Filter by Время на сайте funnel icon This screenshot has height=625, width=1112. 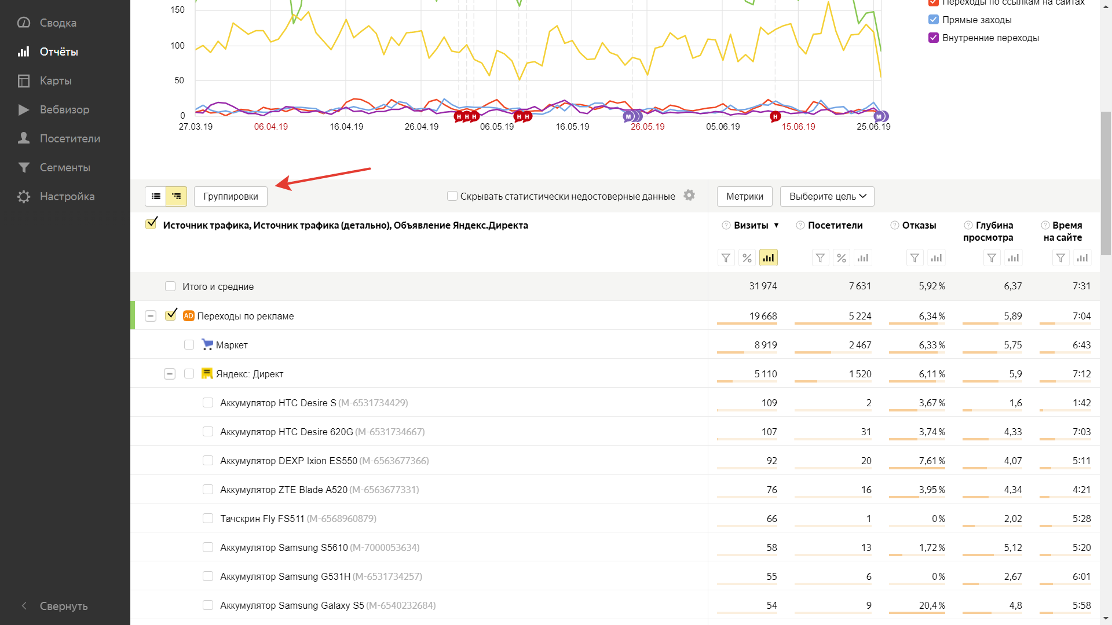click(1061, 258)
